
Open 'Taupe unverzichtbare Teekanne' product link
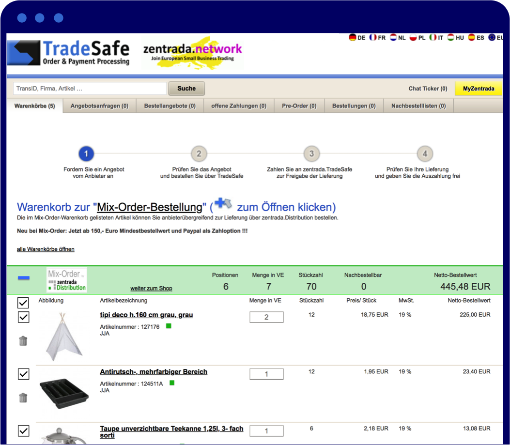pyautogui.click(x=171, y=432)
